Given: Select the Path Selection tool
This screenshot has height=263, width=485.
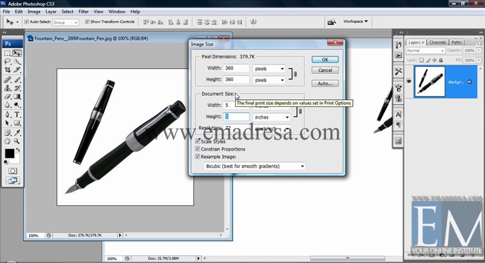Looking at the screenshot, I should [7, 123].
